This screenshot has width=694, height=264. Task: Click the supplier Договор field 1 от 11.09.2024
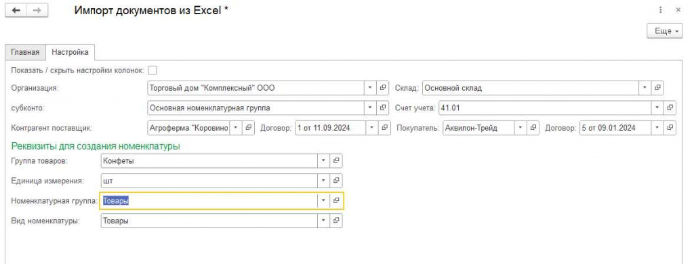click(329, 128)
